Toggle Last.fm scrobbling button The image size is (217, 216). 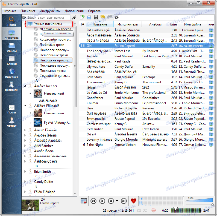click(x=154, y=211)
